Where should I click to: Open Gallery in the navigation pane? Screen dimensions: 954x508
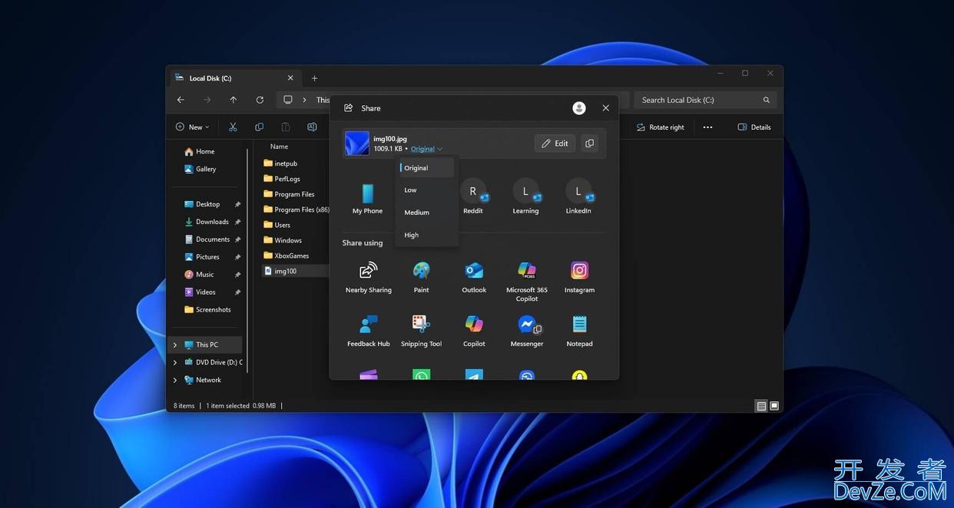pyautogui.click(x=201, y=170)
